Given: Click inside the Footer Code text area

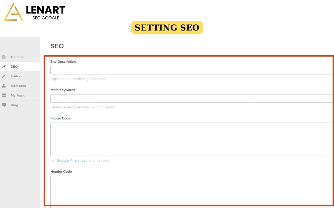Looking at the screenshot, I should pyautogui.click(x=167, y=139).
